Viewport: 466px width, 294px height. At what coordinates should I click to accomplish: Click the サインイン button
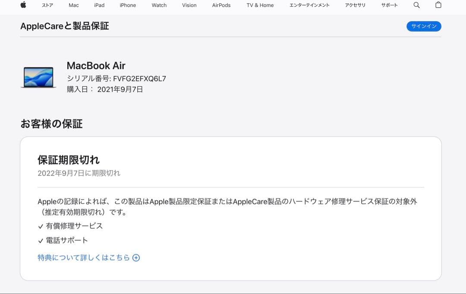(x=424, y=26)
